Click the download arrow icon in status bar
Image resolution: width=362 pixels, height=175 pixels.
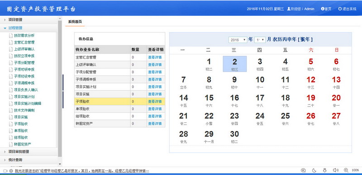[x=324, y=170]
